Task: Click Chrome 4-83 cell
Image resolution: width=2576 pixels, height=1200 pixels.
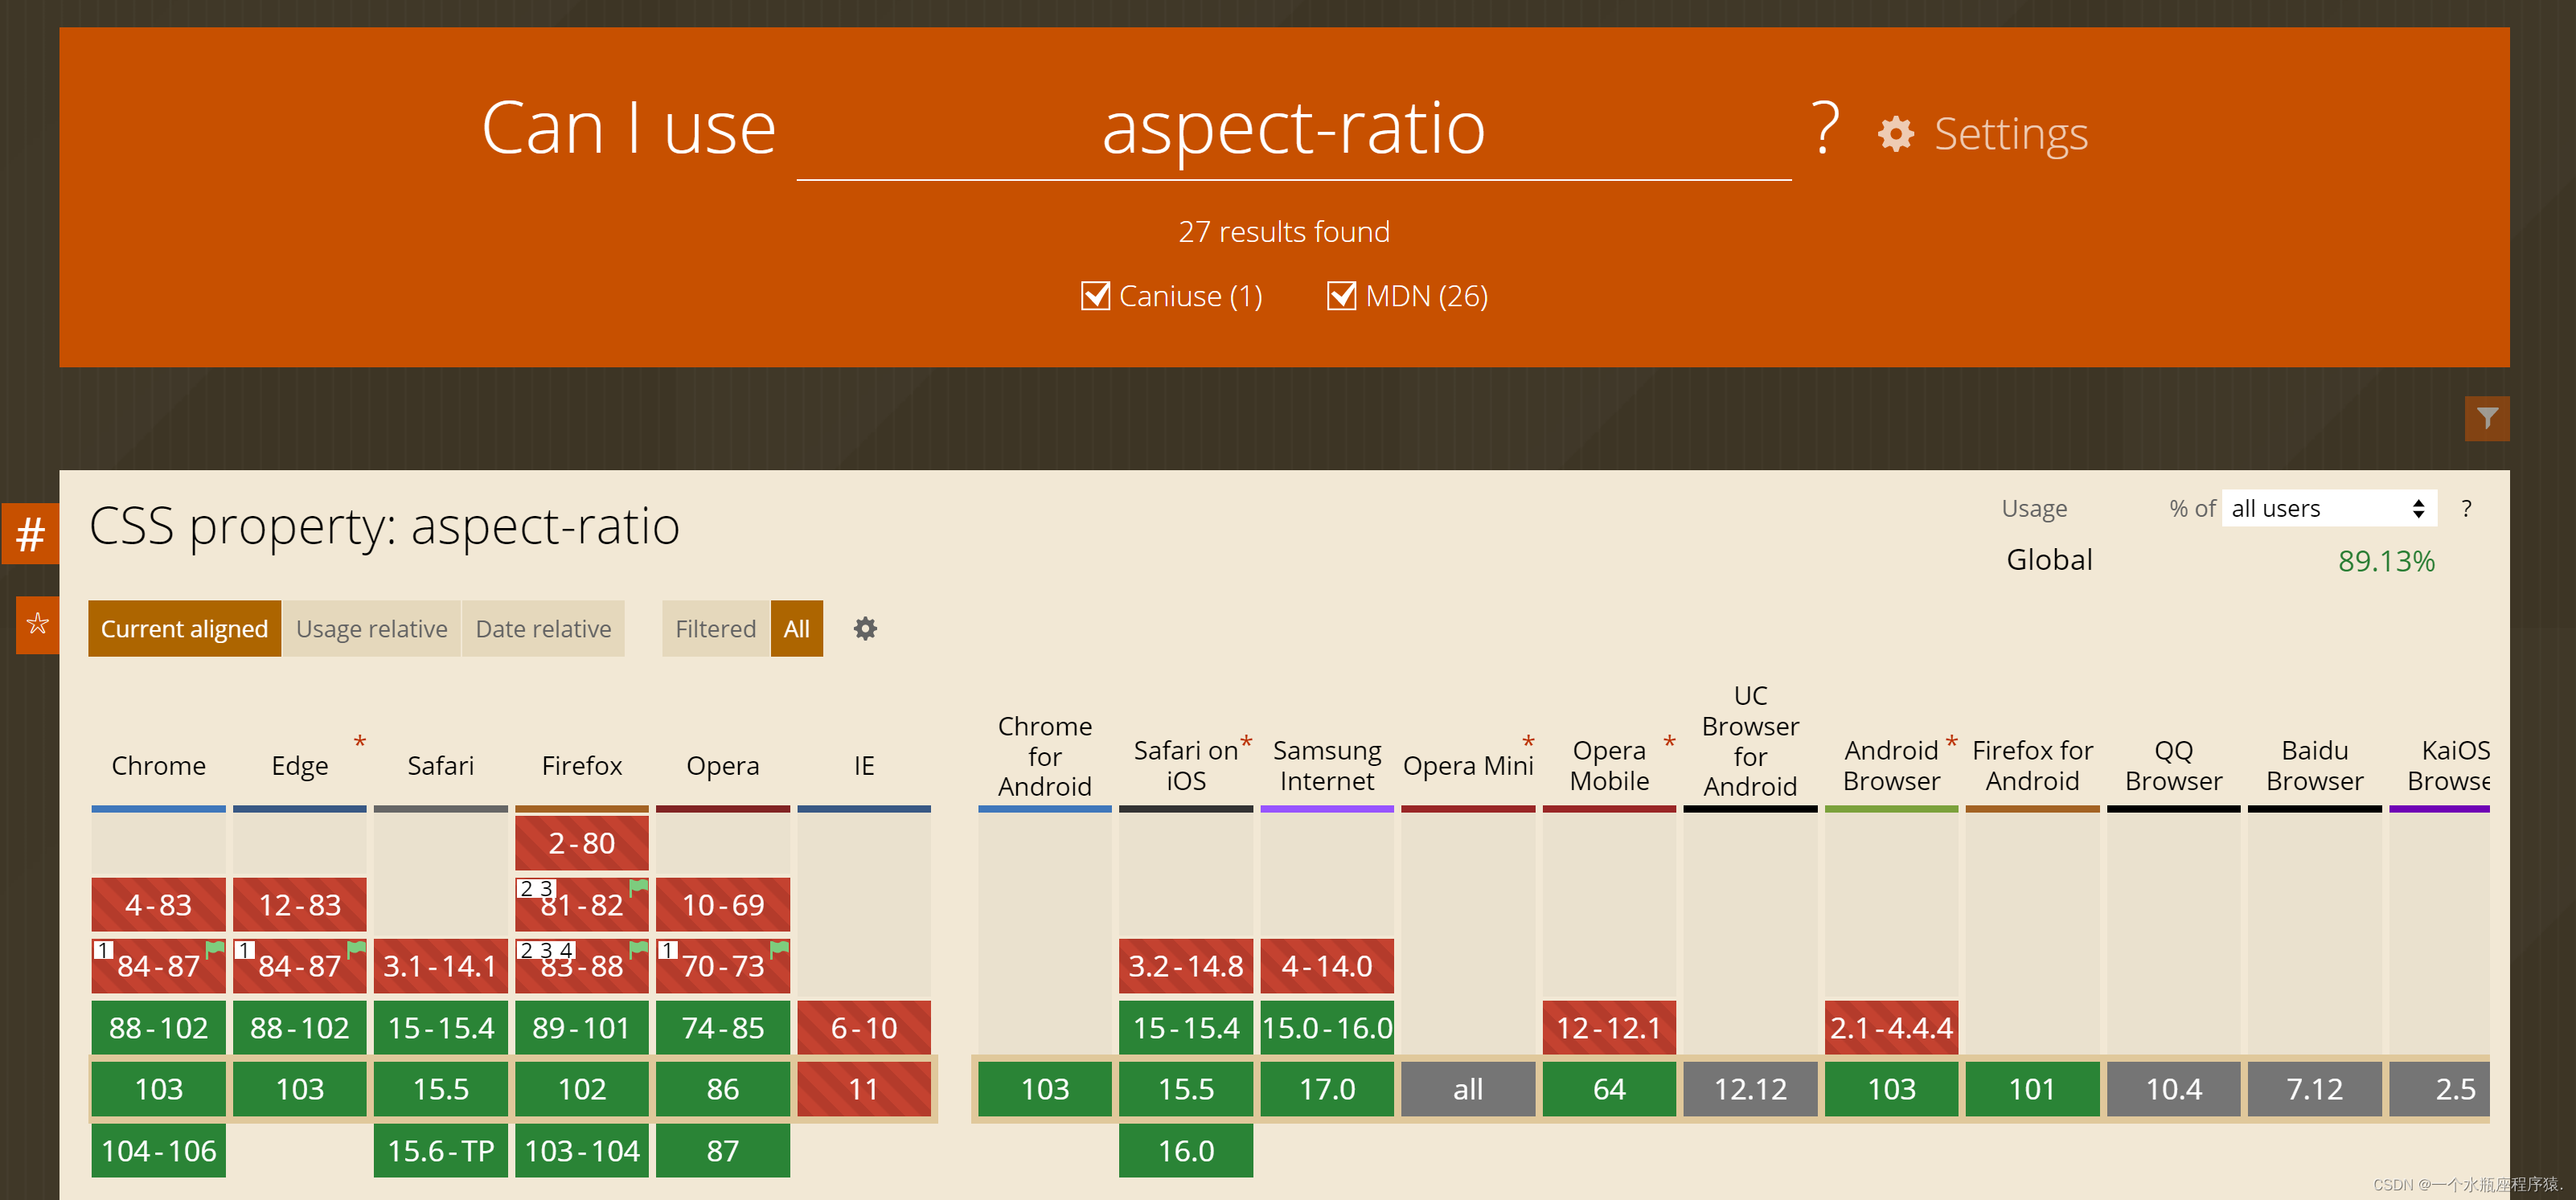Action: pyautogui.click(x=158, y=904)
